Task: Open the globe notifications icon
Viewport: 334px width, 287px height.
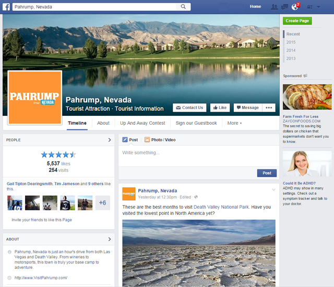Action: tap(295, 7)
